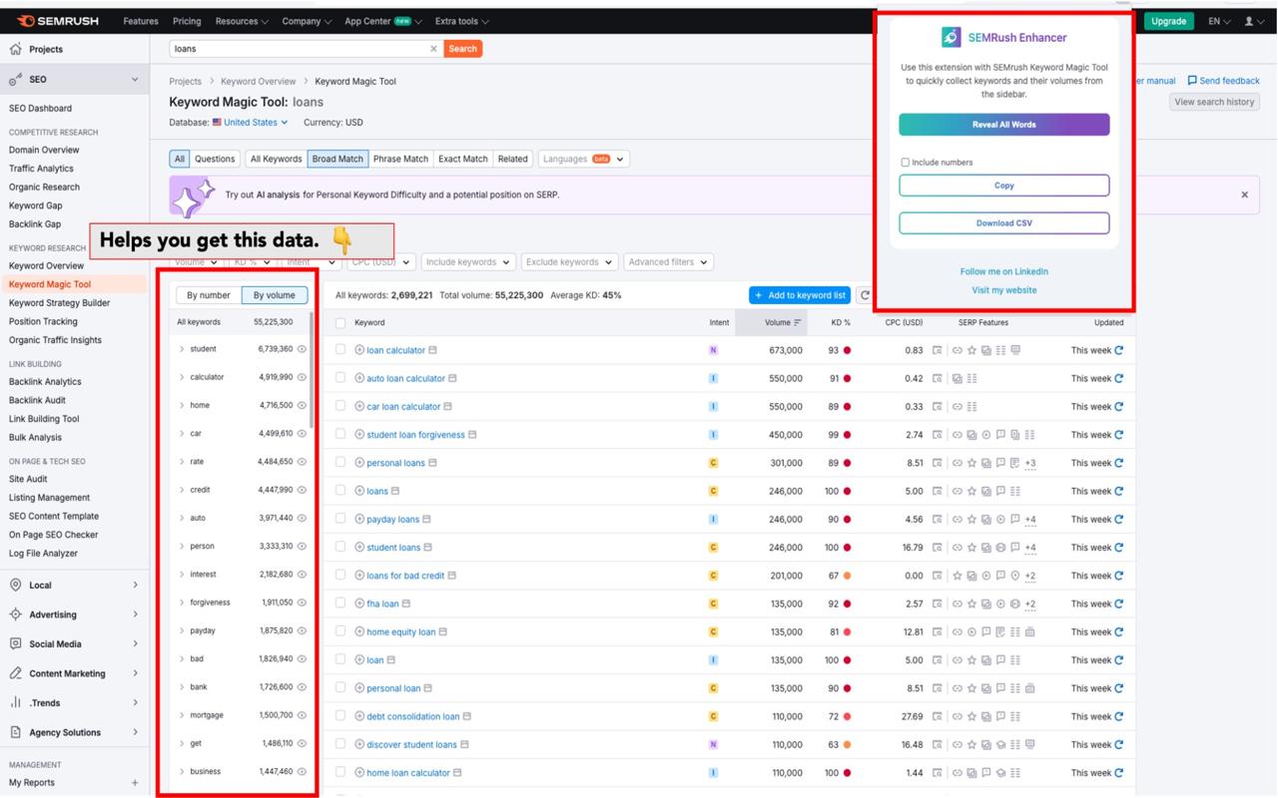Screen dimensions: 1278x798
Task: Add a new report with plus icon
Action: point(135,783)
